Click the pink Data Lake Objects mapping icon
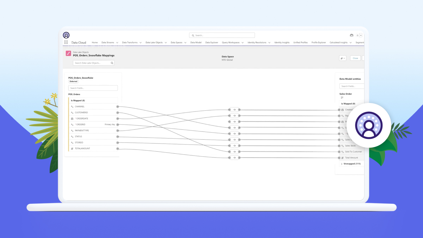This screenshot has height=238, width=423. pos(68,54)
